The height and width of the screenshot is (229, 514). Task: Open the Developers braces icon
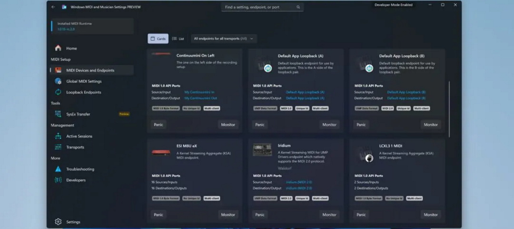[x=58, y=180]
